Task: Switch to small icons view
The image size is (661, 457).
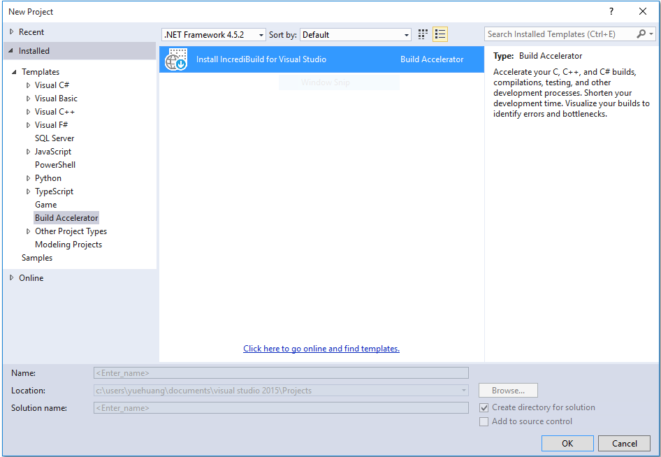Action: (x=423, y=34)
